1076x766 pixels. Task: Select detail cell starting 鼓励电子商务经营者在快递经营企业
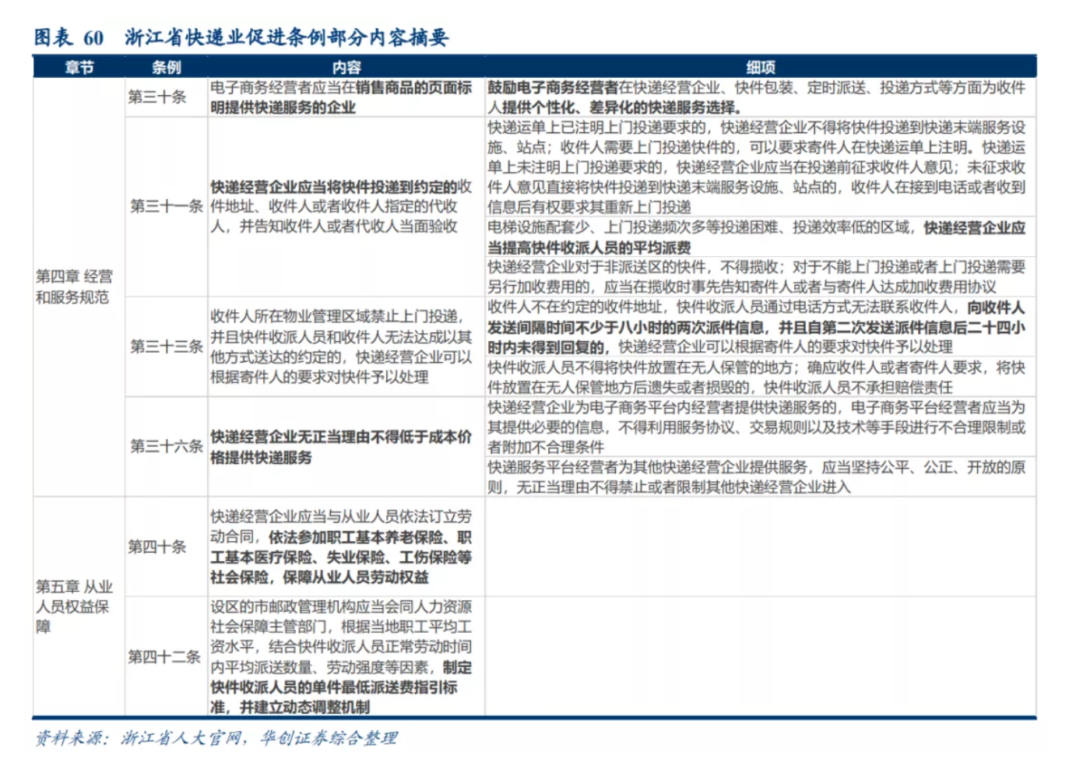click(x=760, y=97)
